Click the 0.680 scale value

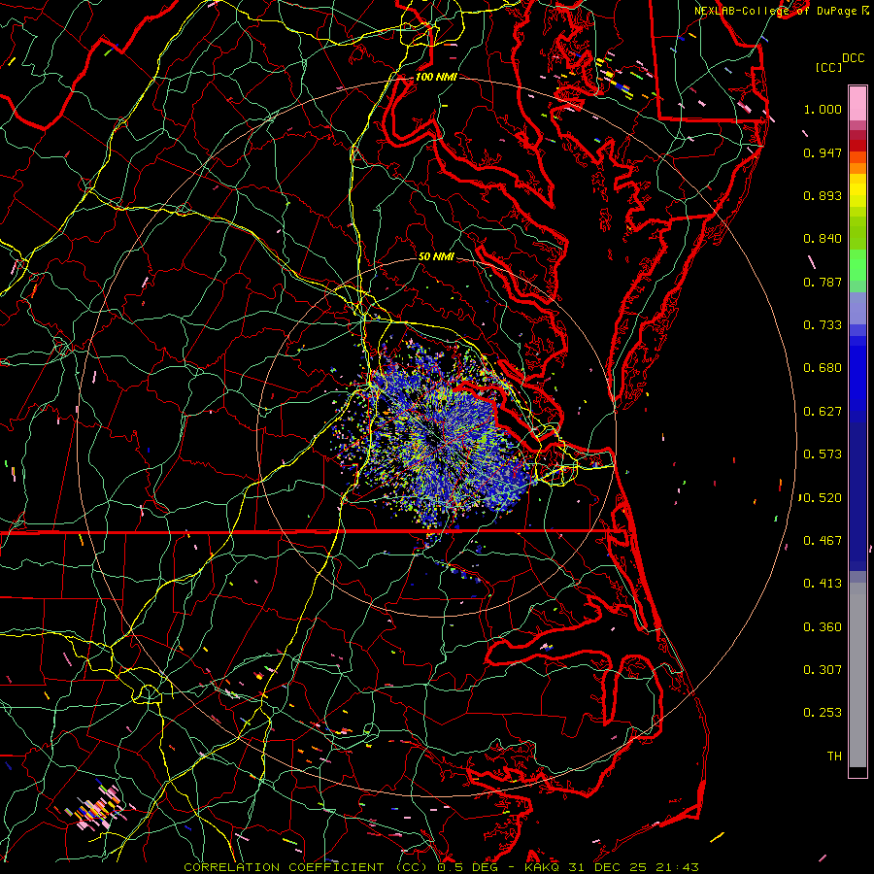click(x=823, y=368)
